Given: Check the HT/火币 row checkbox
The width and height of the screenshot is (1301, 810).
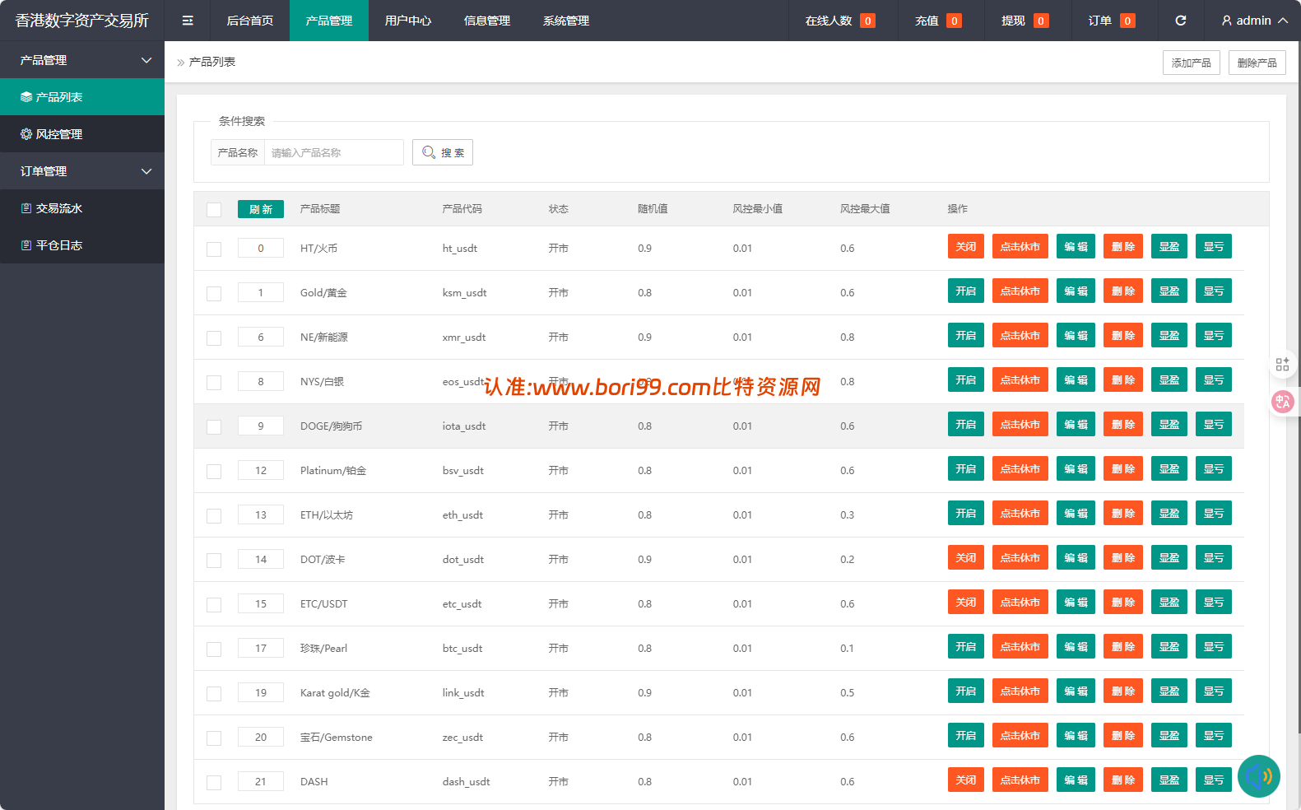Looking at the screenshot, I should [x=214, y=249].
